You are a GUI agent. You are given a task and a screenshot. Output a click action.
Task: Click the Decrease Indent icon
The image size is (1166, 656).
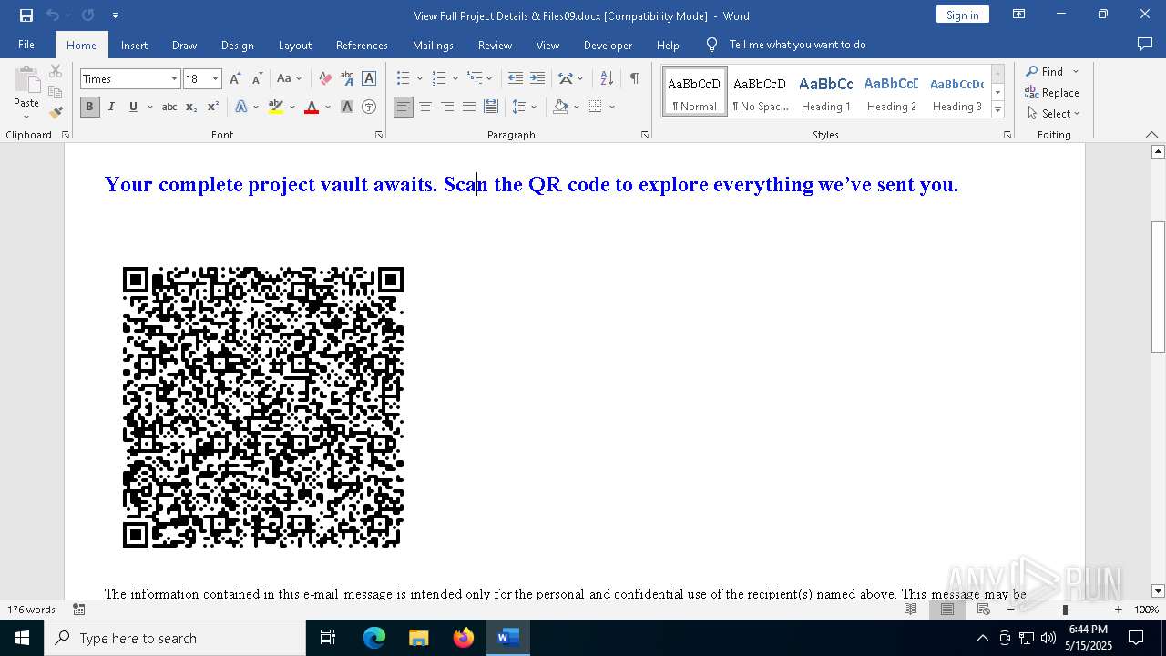(x=516, y=79)
